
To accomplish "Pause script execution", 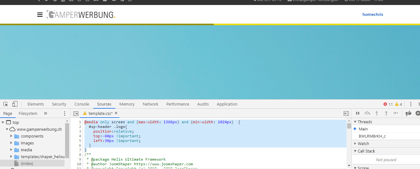I will [x=358, y=113].
